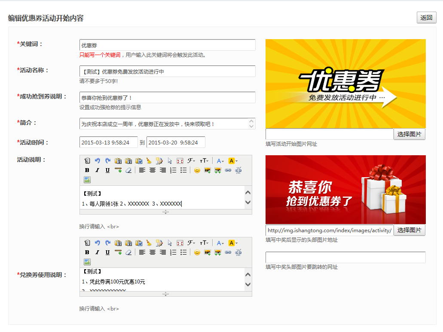This screenshot has height=332, width=443.
Task: Toggle fullscreen mode in the 活动说明 editor
Action: (x=180, y=161)
